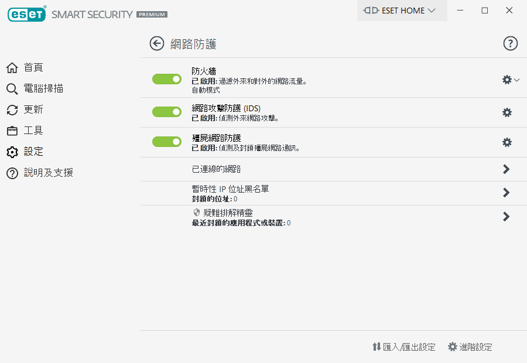527x363 pixels.
Task: Turn off 網路攻擊防護 (IDS) toggle
Action: point(167,112)
